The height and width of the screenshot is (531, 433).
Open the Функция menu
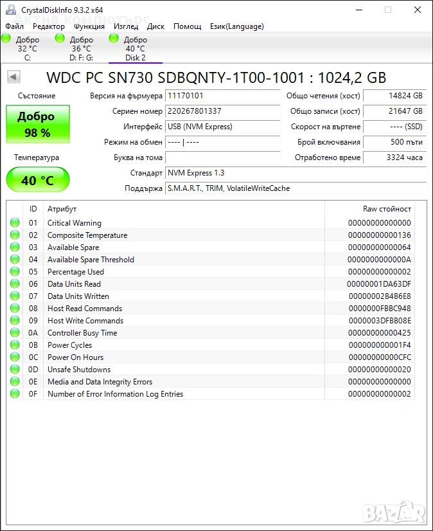(89, 26)
